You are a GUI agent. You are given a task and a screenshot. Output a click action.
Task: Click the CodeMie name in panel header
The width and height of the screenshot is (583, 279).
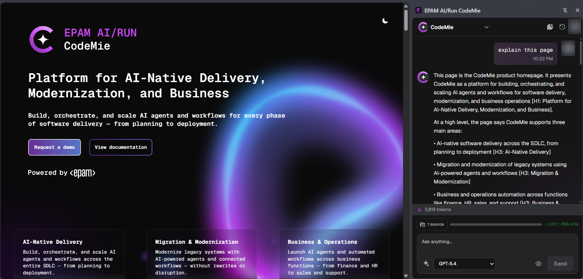pos(442,27)
